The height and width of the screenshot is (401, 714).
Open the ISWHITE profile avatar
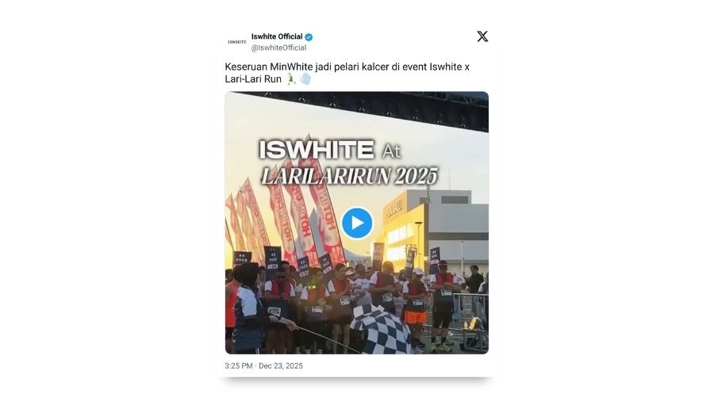(236, 42)
